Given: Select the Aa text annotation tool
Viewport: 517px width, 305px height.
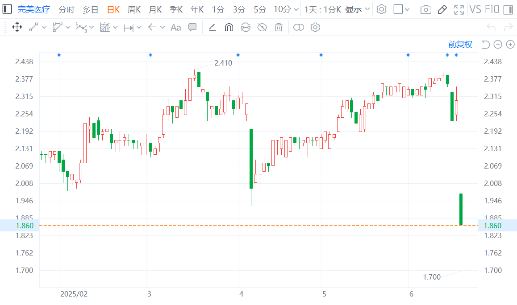Looking at the screenshot, I should coord(176,28).
